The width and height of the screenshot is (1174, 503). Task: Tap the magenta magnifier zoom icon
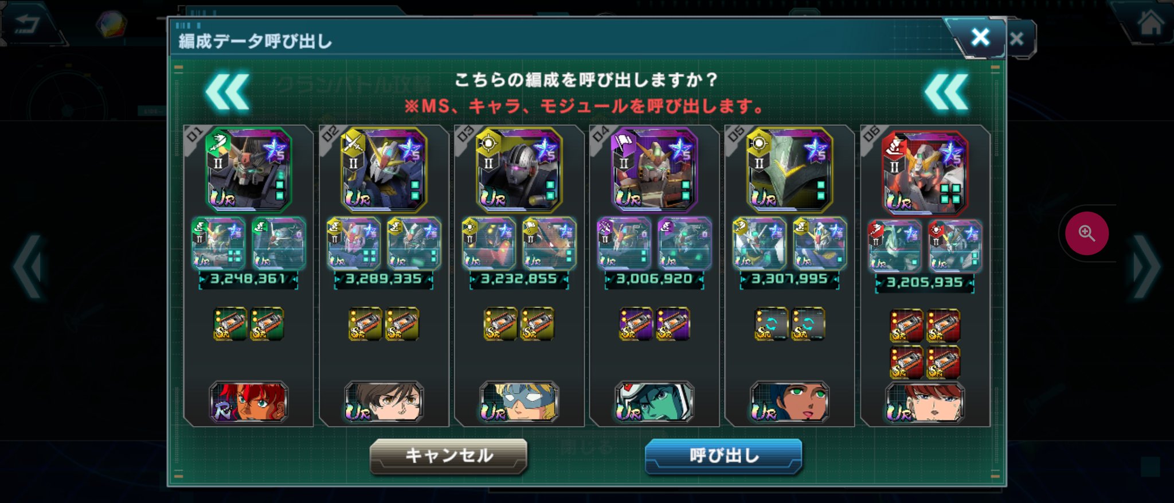coord(1086,233)
